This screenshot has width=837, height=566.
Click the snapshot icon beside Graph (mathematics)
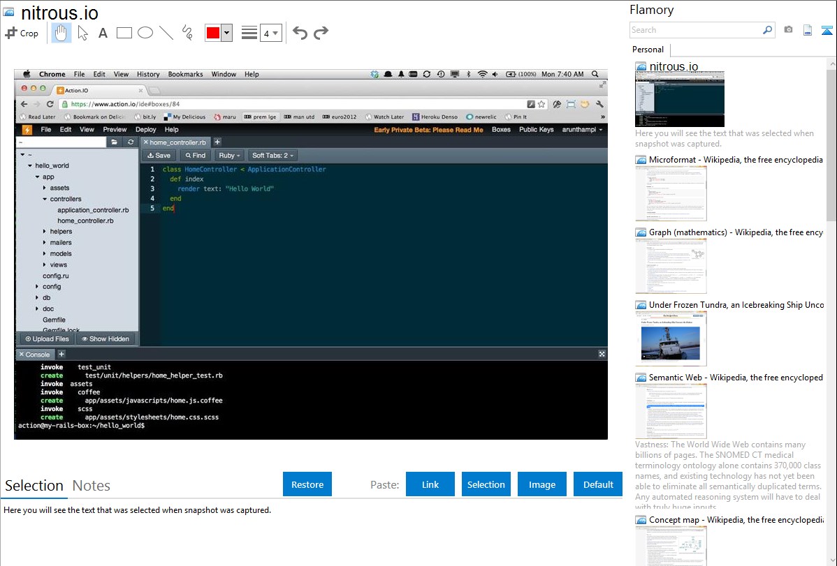point(641,232)
